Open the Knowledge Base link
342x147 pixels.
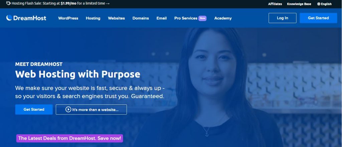point(299,4)
